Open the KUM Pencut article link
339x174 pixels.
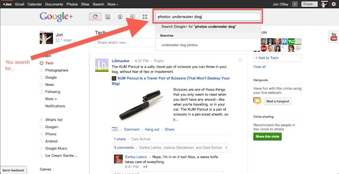pos(171,81)
